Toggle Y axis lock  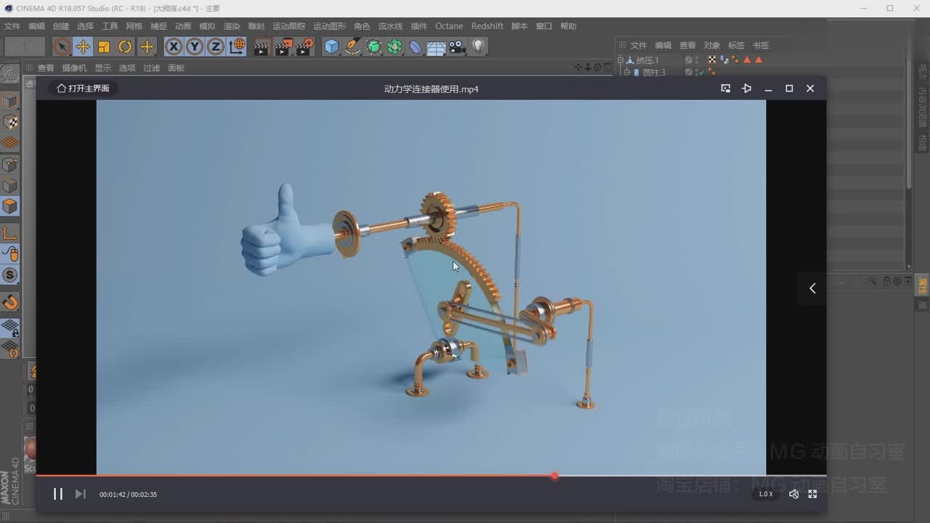[195, 47]
